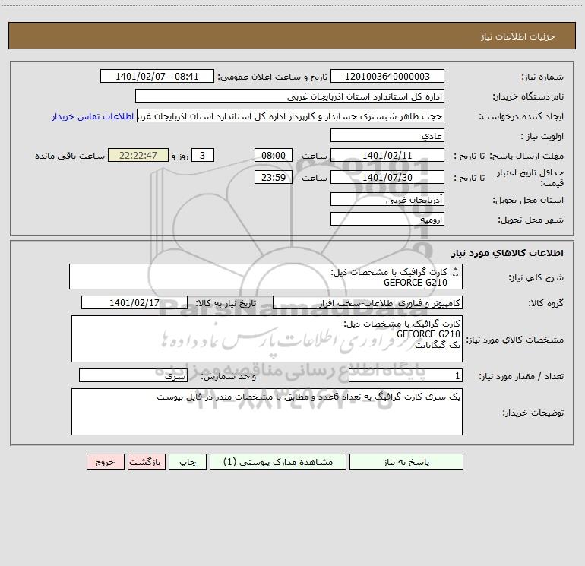
Task: Click delivery city field 'ارومیه'
Action: 387,220
